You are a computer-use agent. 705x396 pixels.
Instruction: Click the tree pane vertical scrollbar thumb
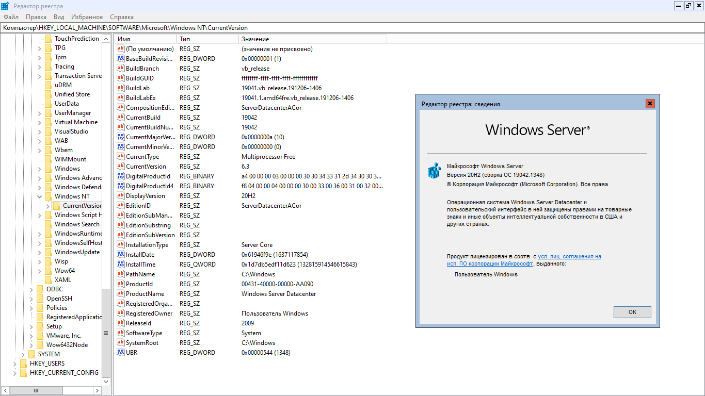[106, 332]
